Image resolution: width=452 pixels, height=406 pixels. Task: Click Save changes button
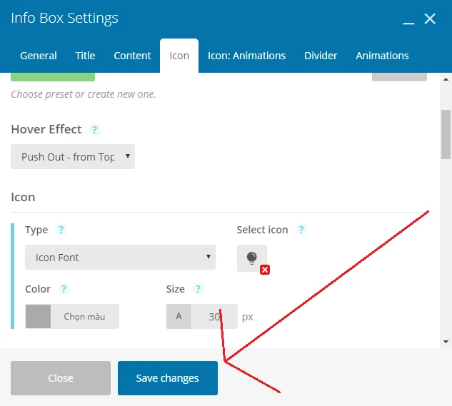pos(168,378)
